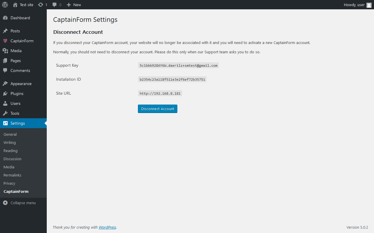This screenshot has height=233, width=374.
Task: Click the New toolbar label
Action: [77, 5]
